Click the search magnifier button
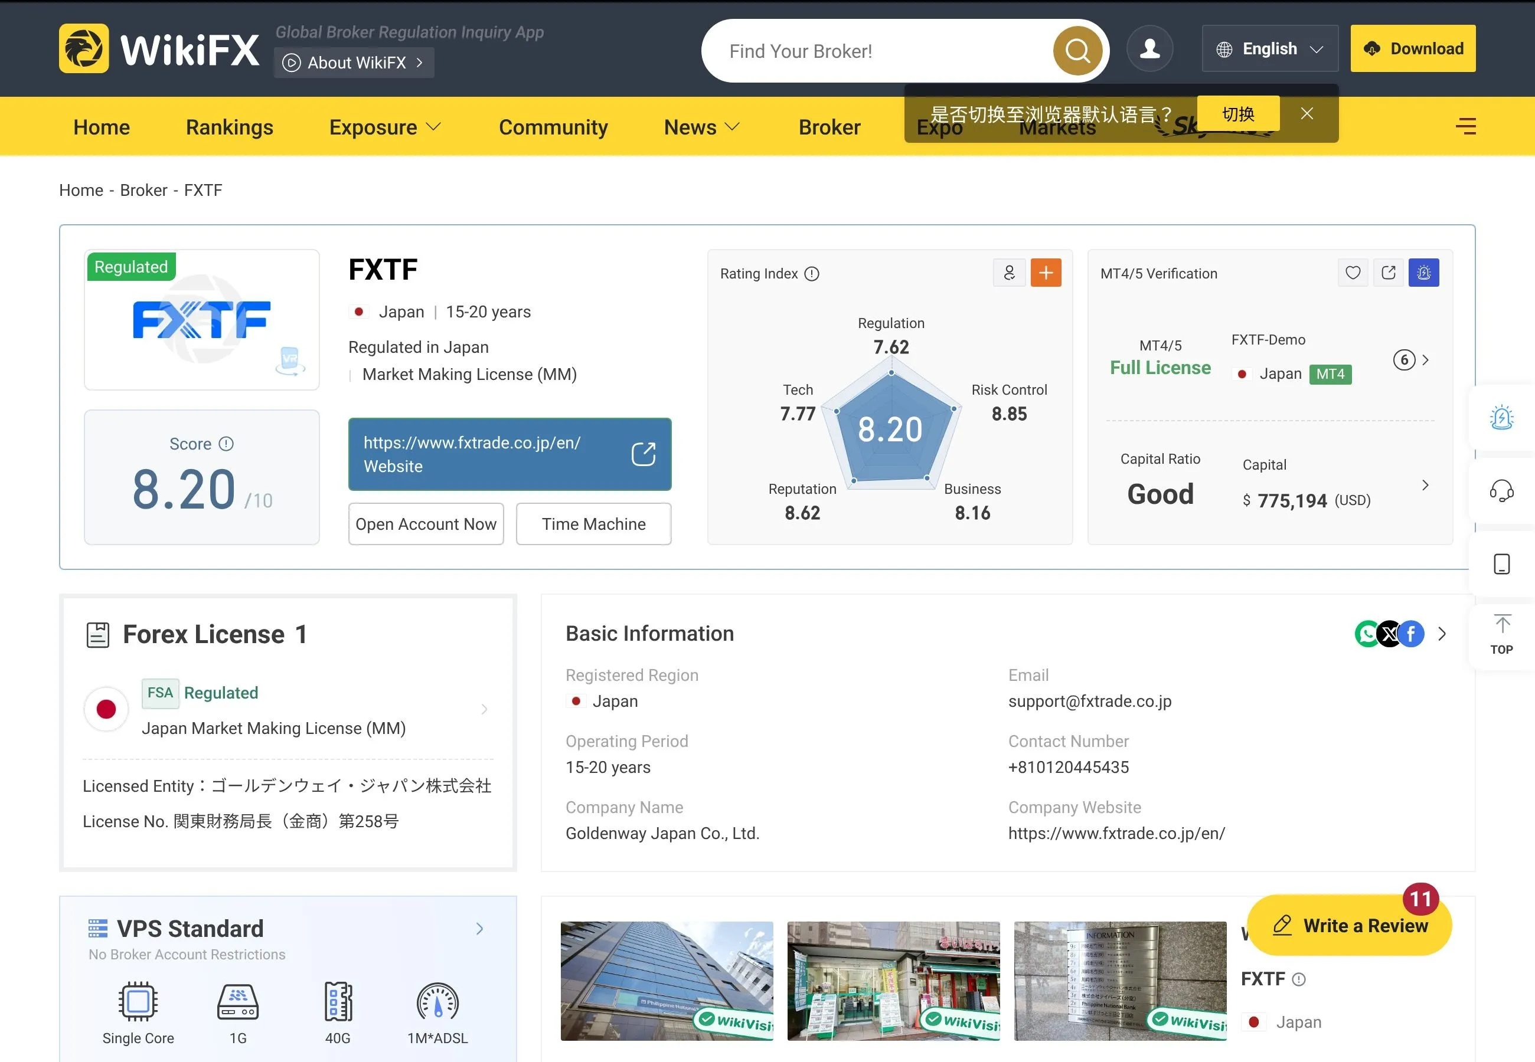Screen dimensions: 1535x1062 point(1077,51)
